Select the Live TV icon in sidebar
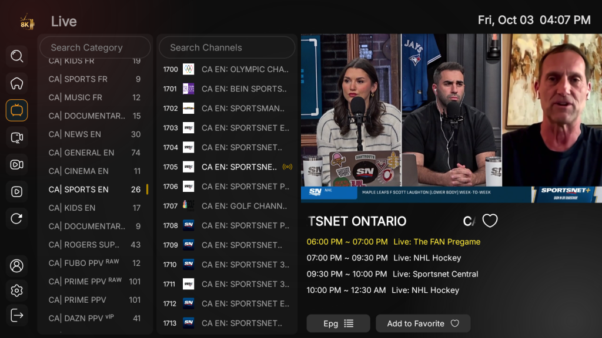602x338 pixels. pos(17,110)
